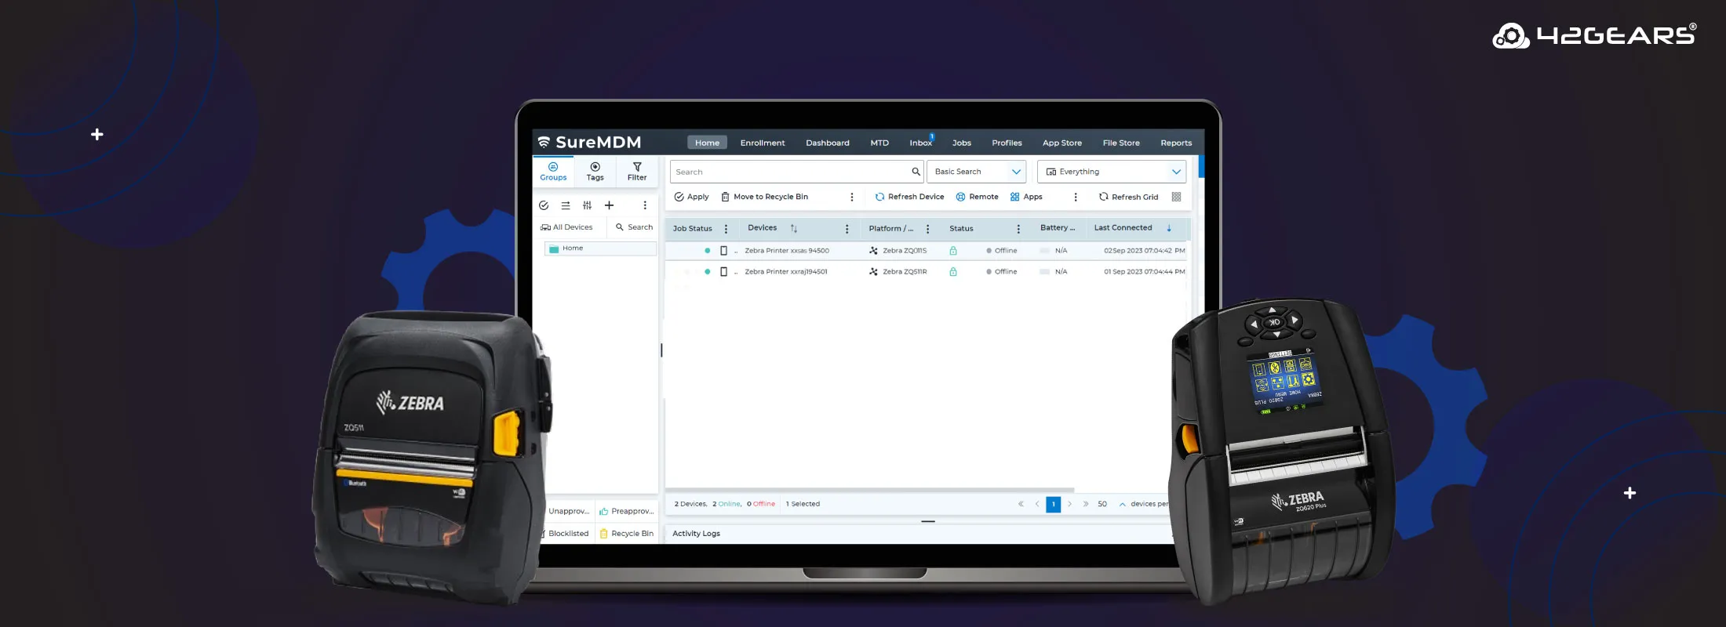Open Remote support for device

pos(977,197)
